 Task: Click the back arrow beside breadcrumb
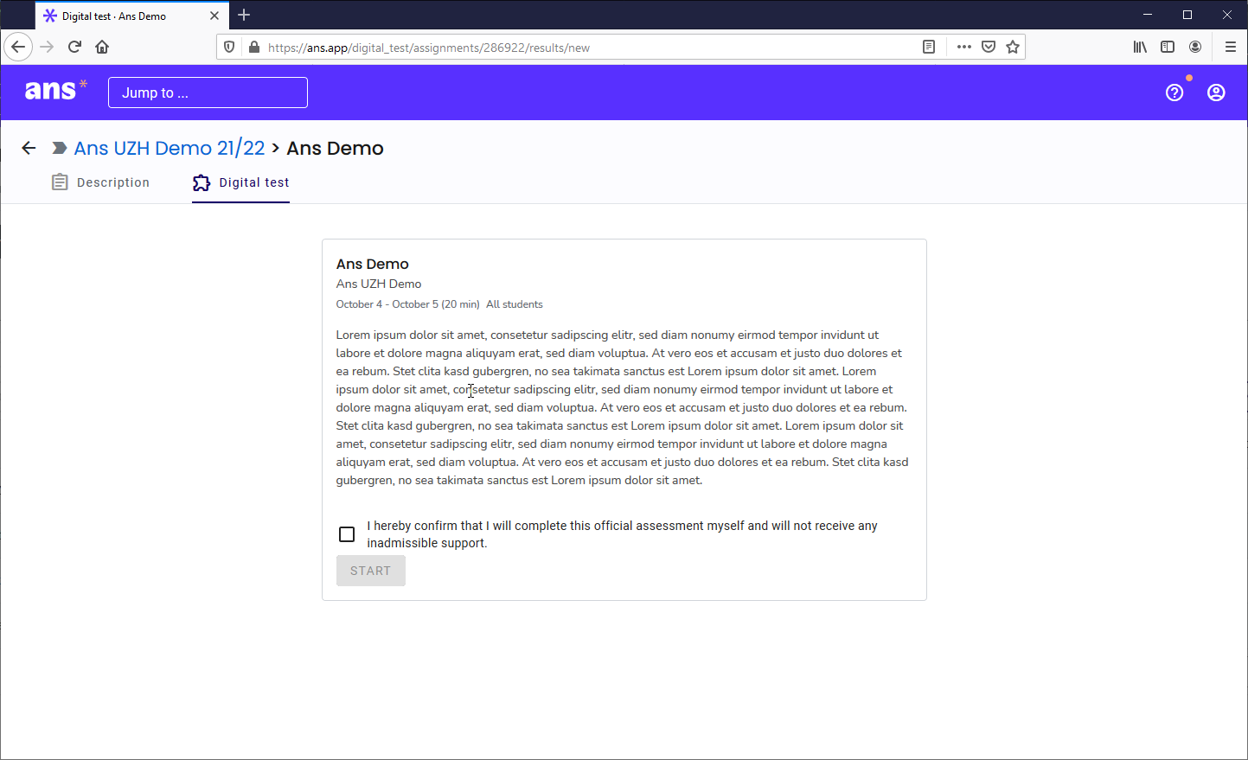click(29, 148)
